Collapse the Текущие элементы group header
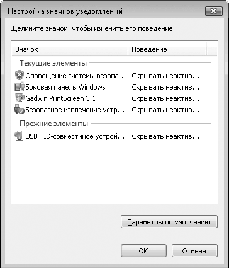229x268 pixels. [53, 63]
